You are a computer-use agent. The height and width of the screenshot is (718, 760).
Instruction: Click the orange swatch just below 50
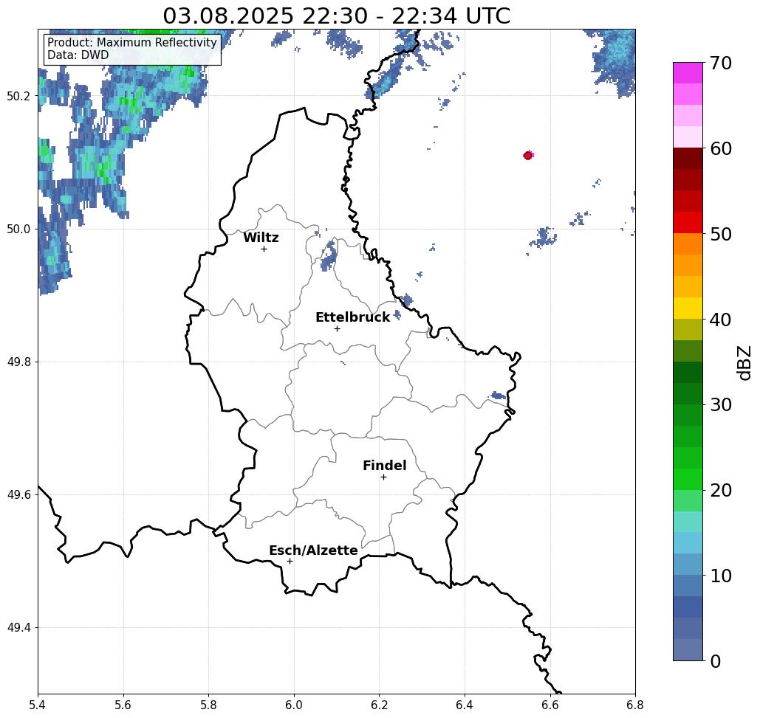(688, 244)
